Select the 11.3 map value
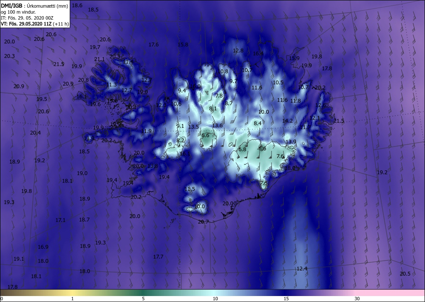 pos(111,85)
